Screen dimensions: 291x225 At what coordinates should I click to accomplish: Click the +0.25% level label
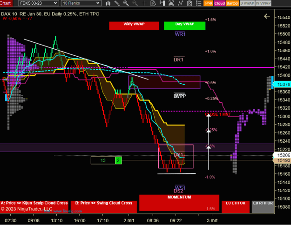click(x=211, y=99)
